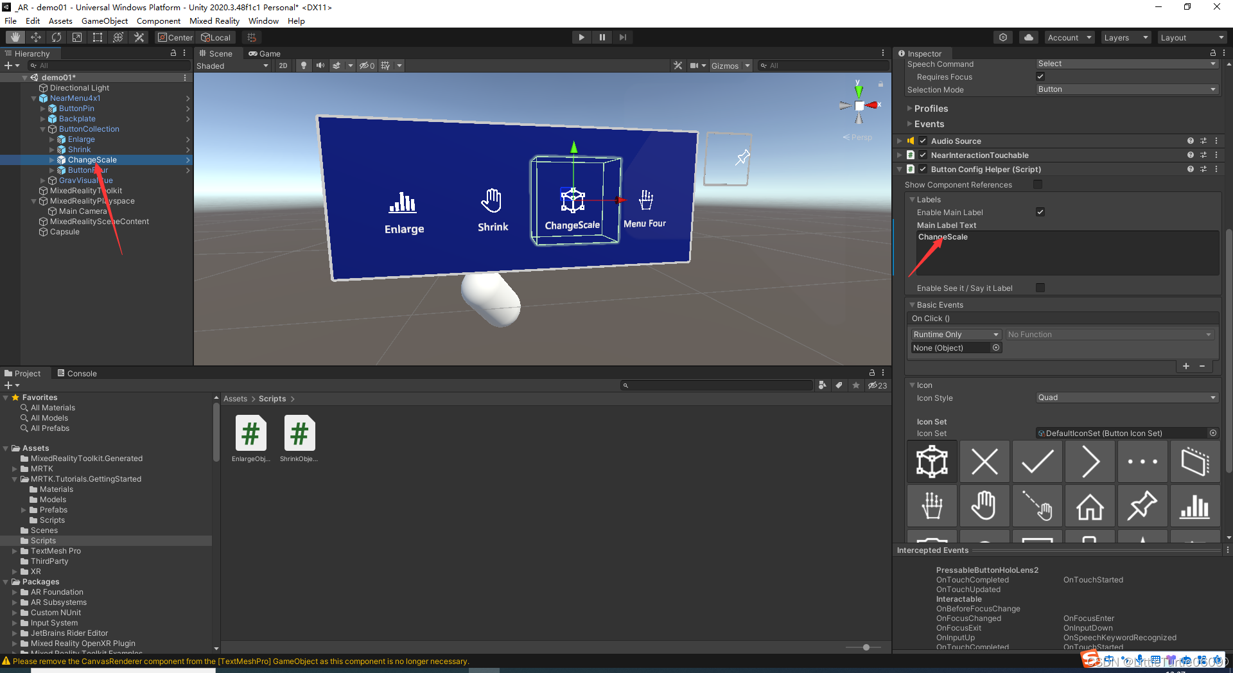1233x673 pixels.
Task: Select the open hand icon in Icon Set
Action: point(984,507)
